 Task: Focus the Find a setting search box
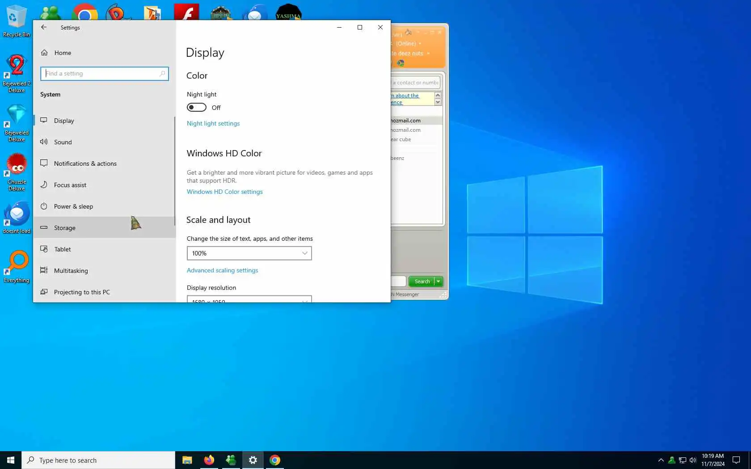click(x=105, y=74)
